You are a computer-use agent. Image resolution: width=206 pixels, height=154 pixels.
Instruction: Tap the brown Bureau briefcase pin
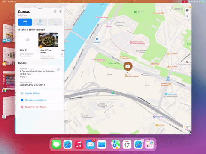pos(128,66)
